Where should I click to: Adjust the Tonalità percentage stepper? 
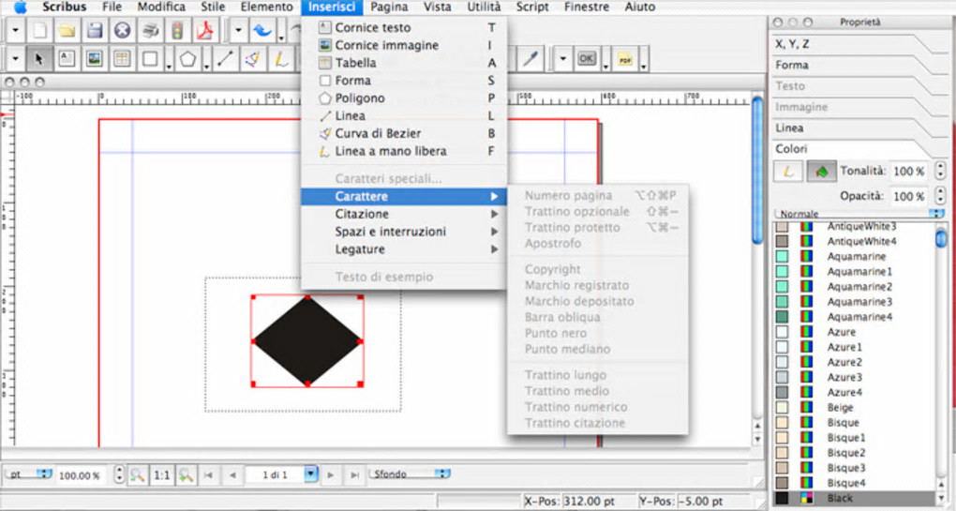(x=939, y=172)
